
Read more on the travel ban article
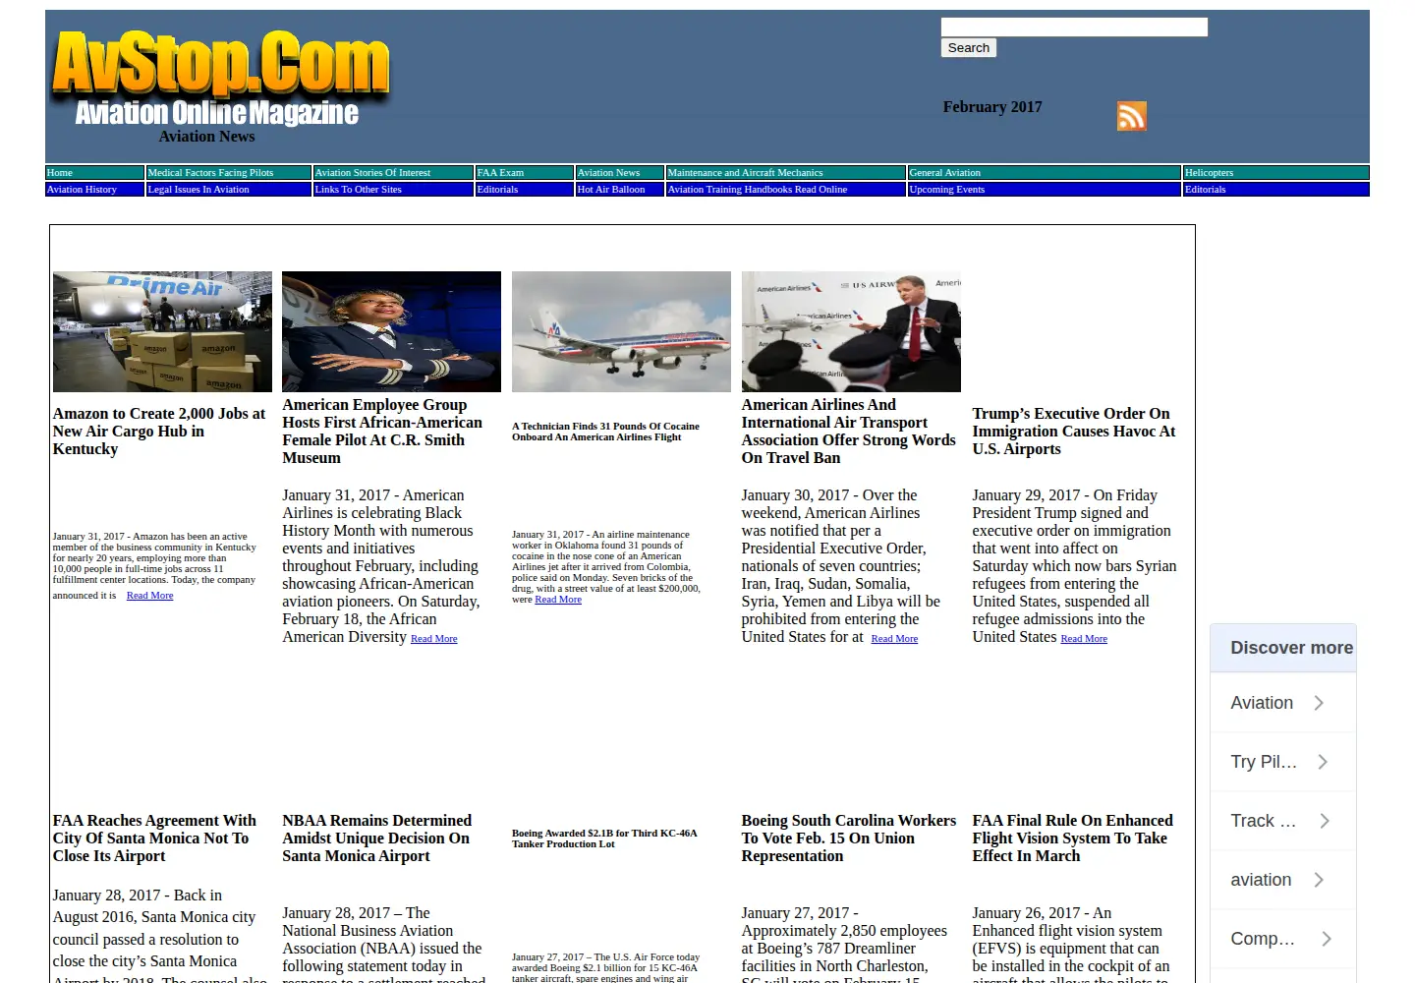[894, 639]
